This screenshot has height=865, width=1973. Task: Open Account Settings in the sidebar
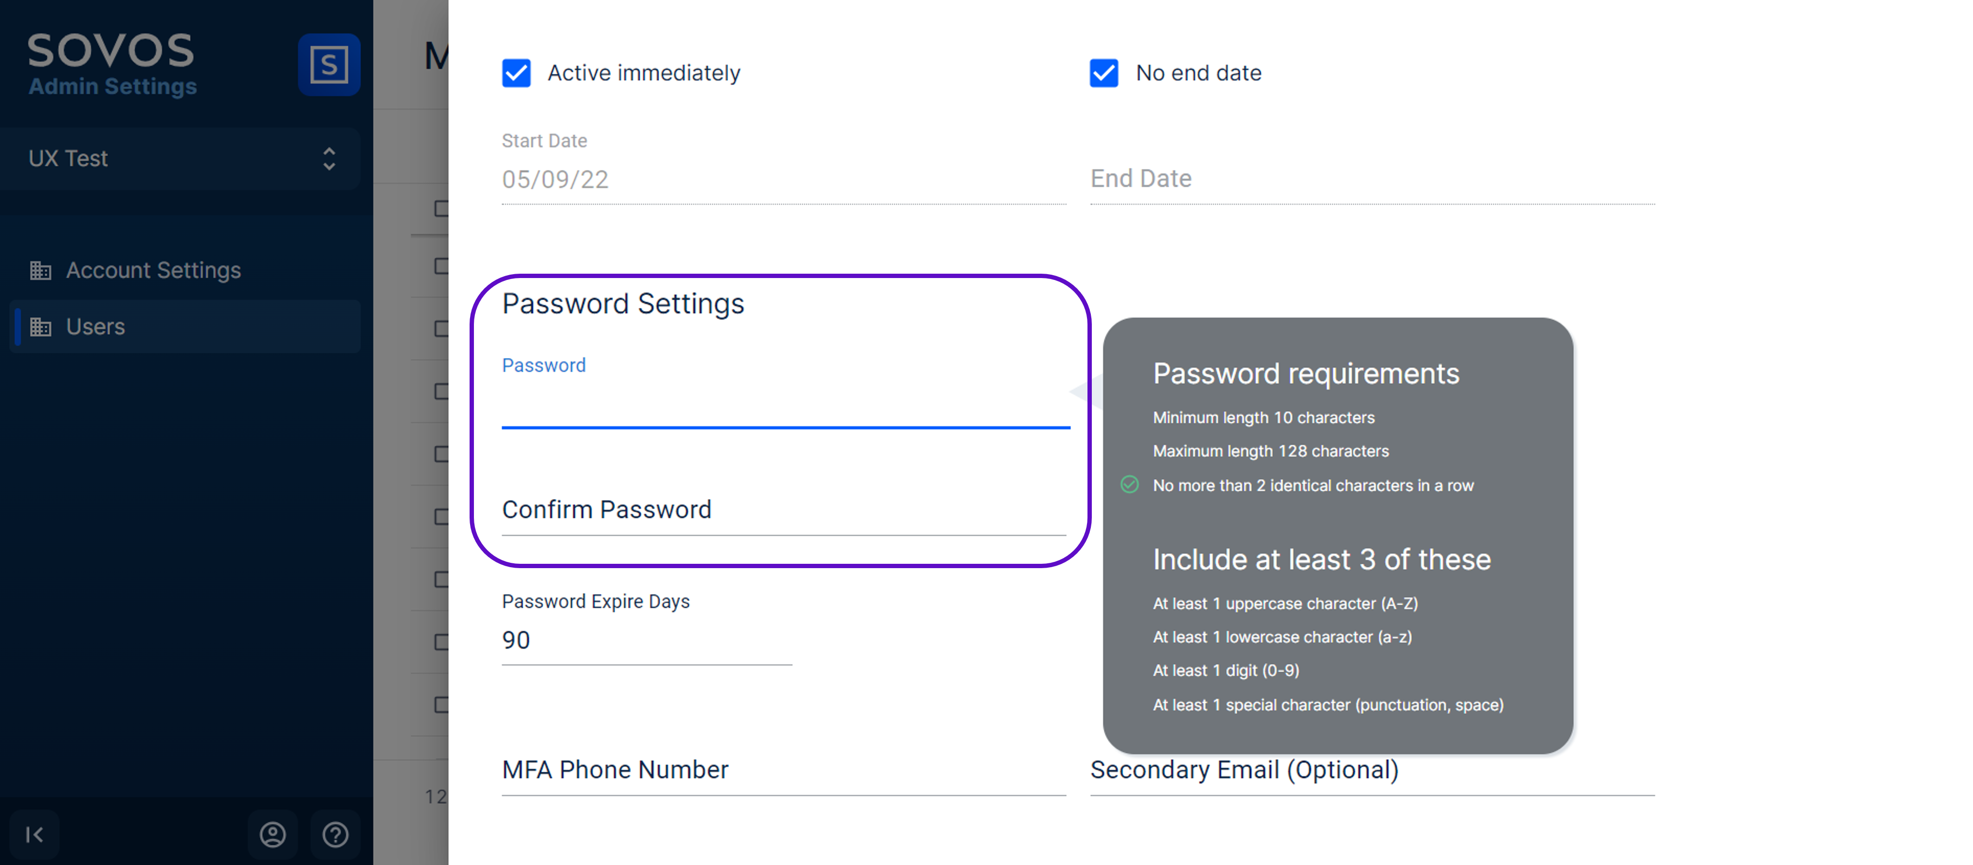point(153,270)
